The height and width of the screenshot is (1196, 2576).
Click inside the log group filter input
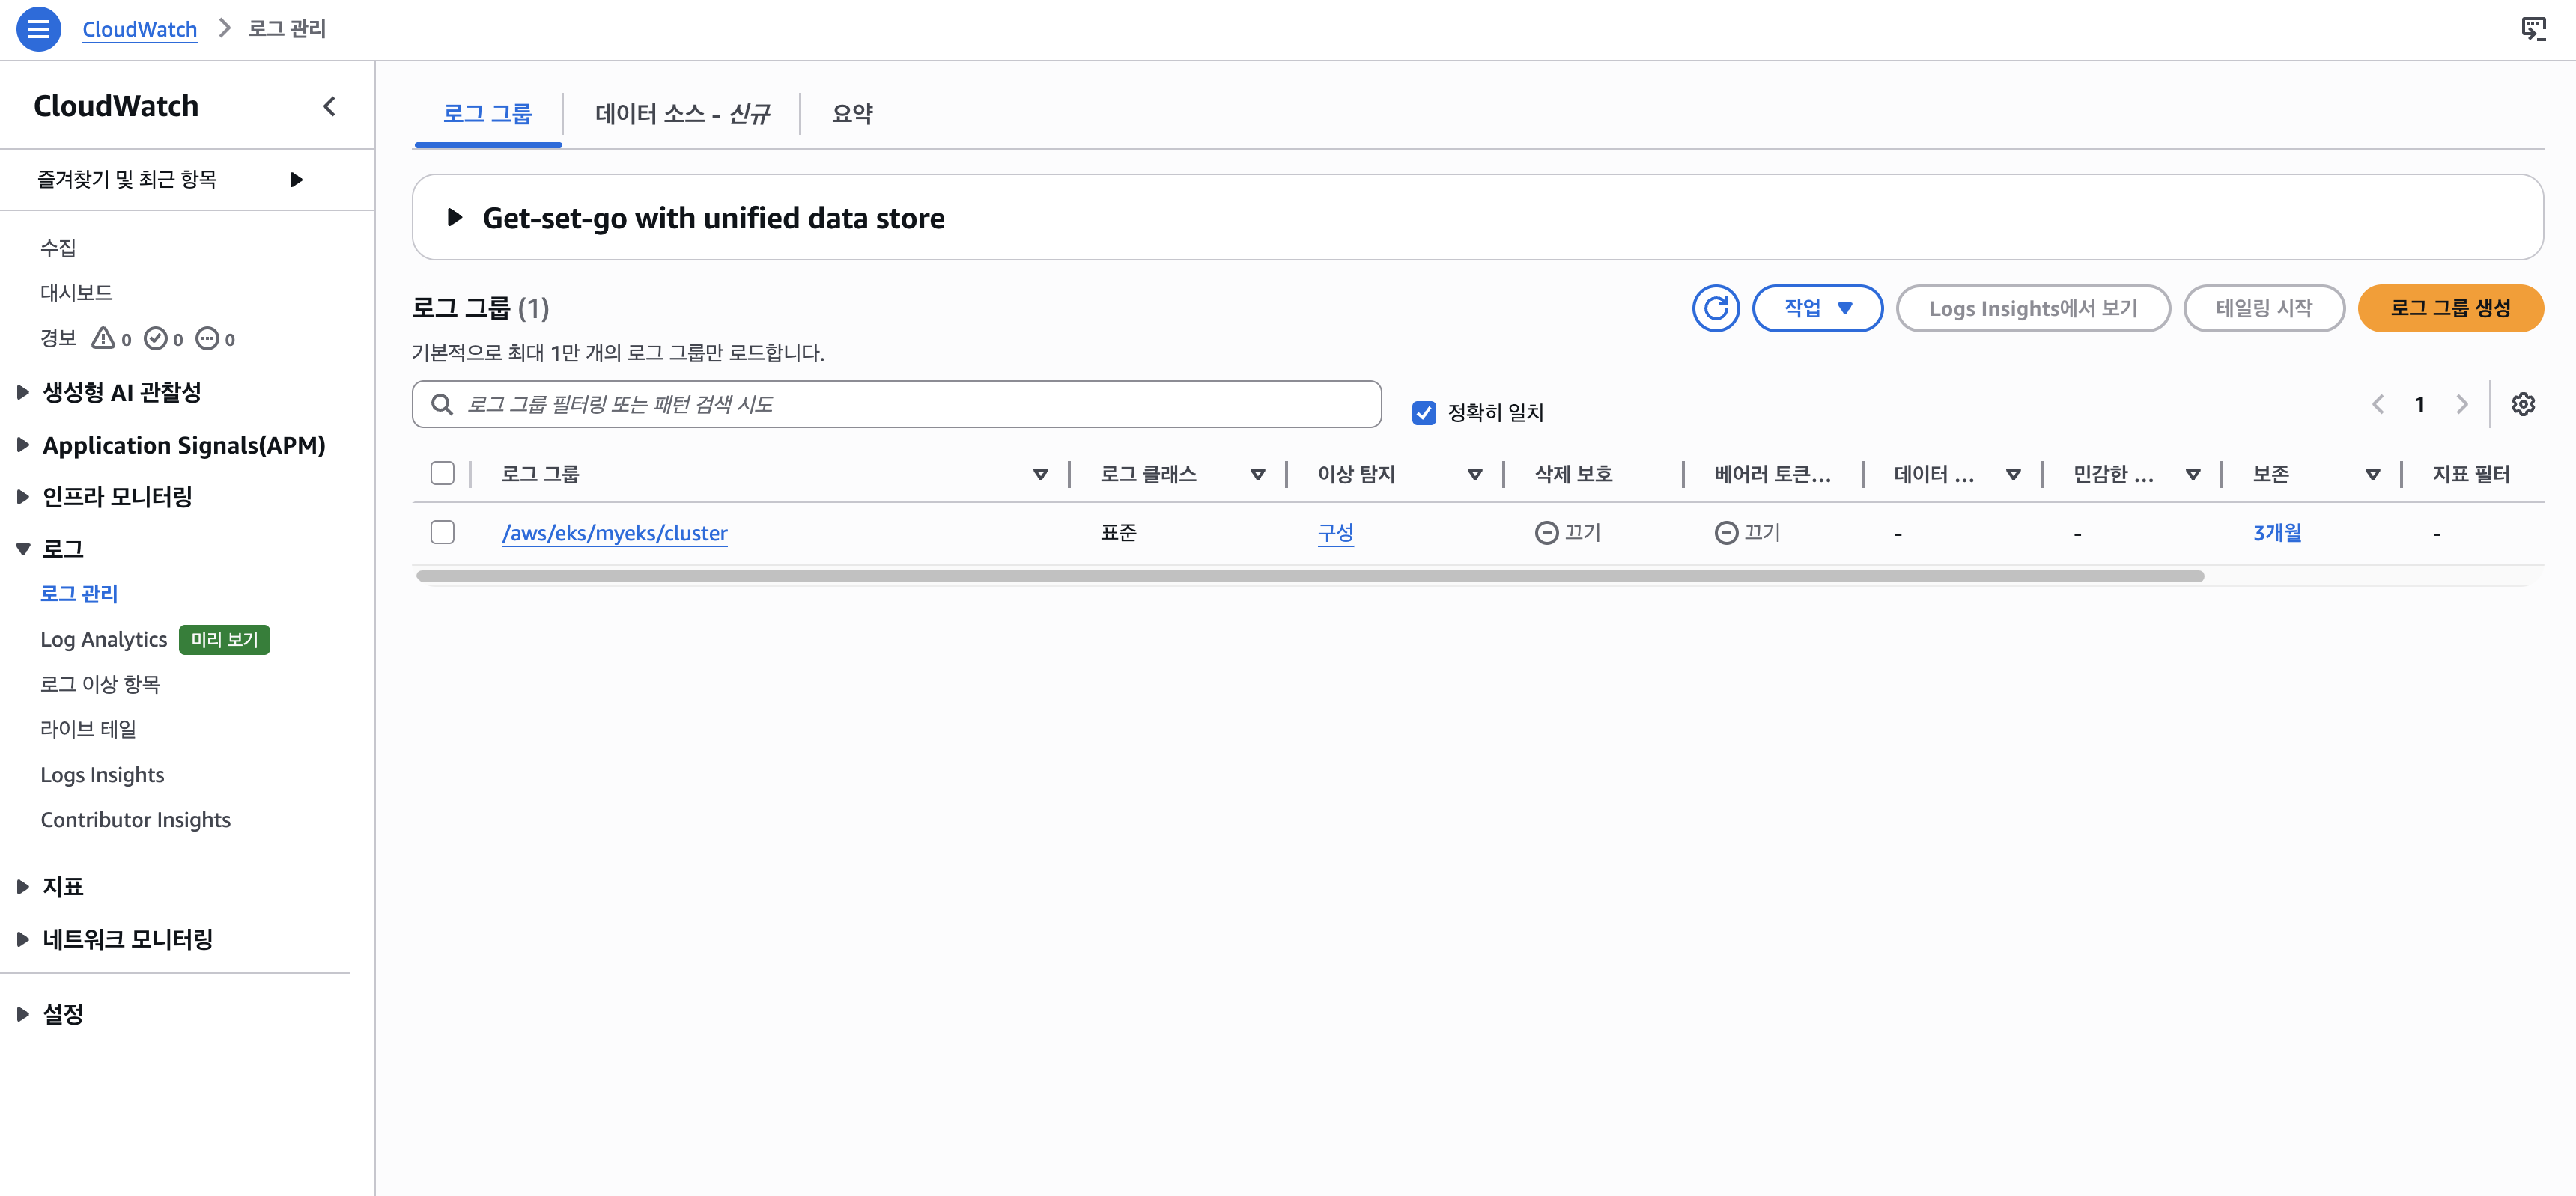click(900, 403)
